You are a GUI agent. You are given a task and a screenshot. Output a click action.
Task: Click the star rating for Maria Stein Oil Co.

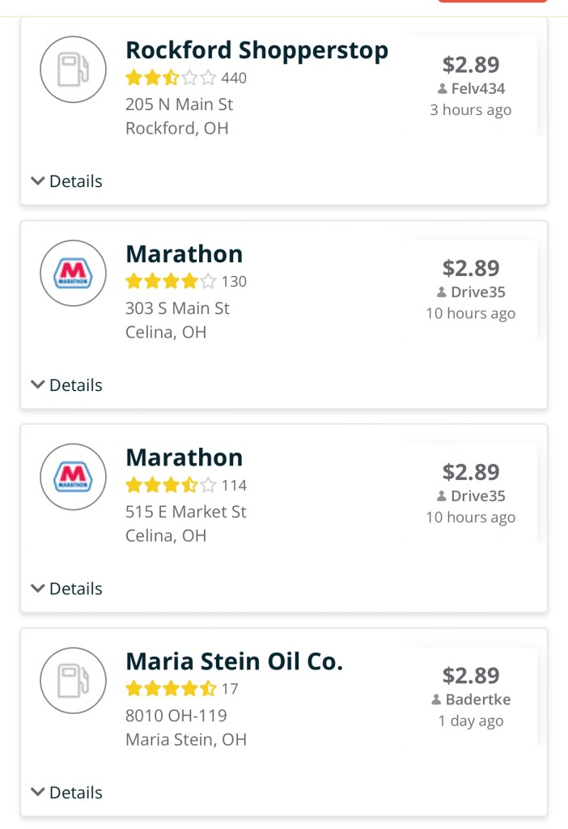171,689
